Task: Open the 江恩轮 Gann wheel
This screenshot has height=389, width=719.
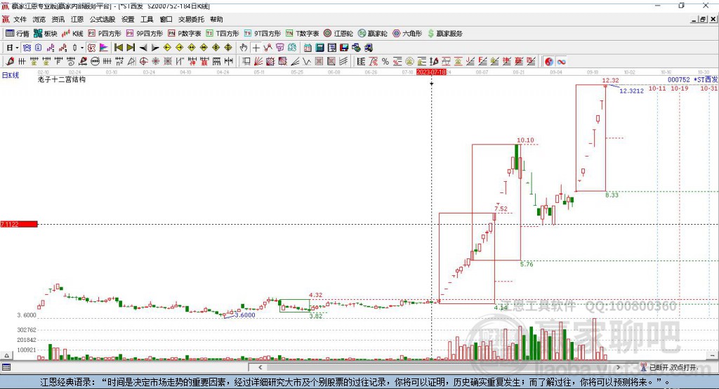Action: (338, 34)
